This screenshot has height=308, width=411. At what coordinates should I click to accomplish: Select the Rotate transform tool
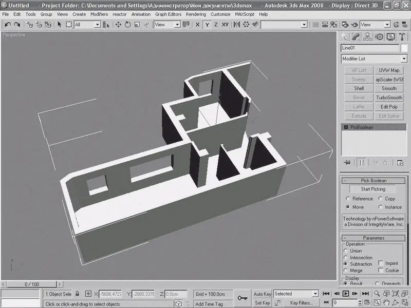(128, 25)
